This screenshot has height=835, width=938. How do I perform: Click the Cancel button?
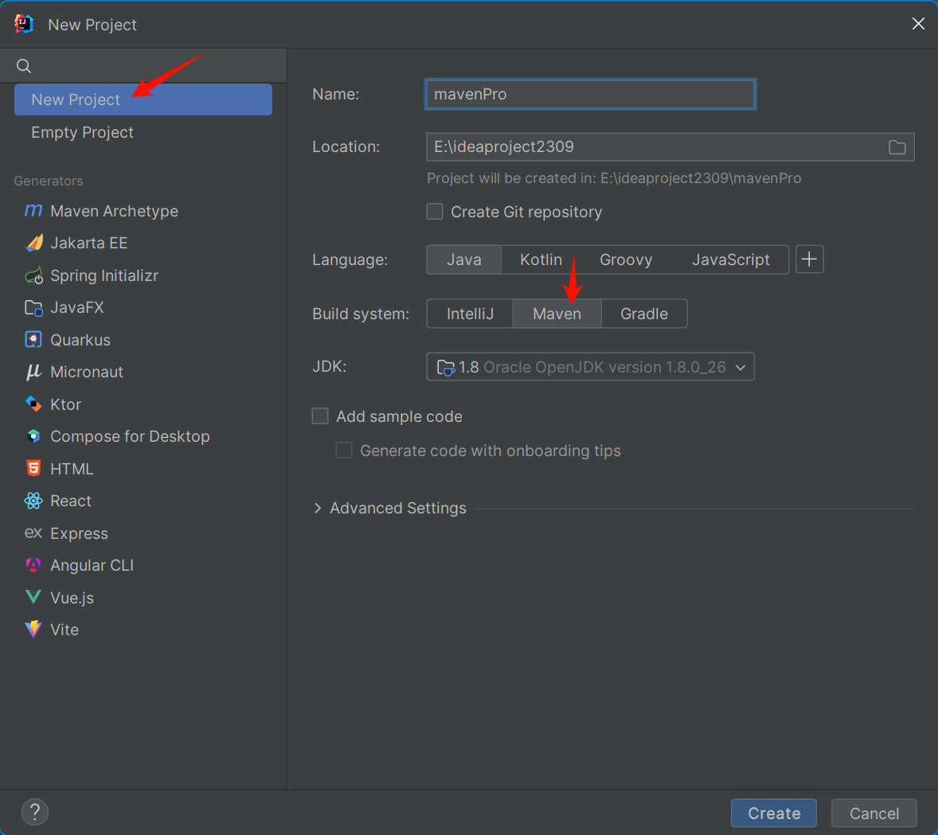[874, 813]
